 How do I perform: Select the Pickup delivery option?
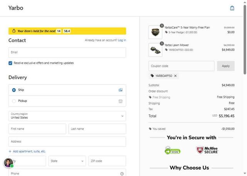tap(67, 101)
